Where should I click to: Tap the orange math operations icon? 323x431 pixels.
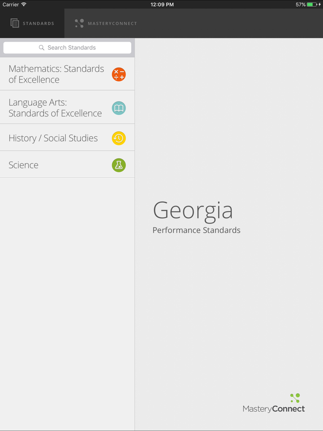(119, 75)
